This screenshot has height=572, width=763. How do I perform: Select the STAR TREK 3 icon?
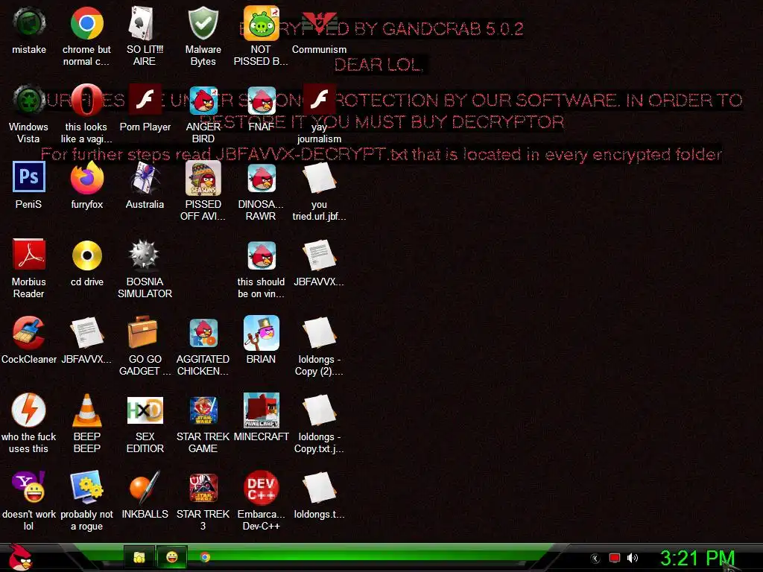(x=203, y=488)
